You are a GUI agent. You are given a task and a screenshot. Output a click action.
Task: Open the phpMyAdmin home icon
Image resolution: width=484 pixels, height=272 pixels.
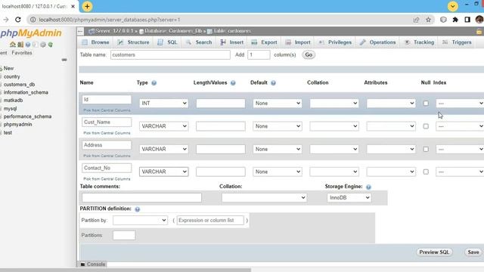[13, 45]
